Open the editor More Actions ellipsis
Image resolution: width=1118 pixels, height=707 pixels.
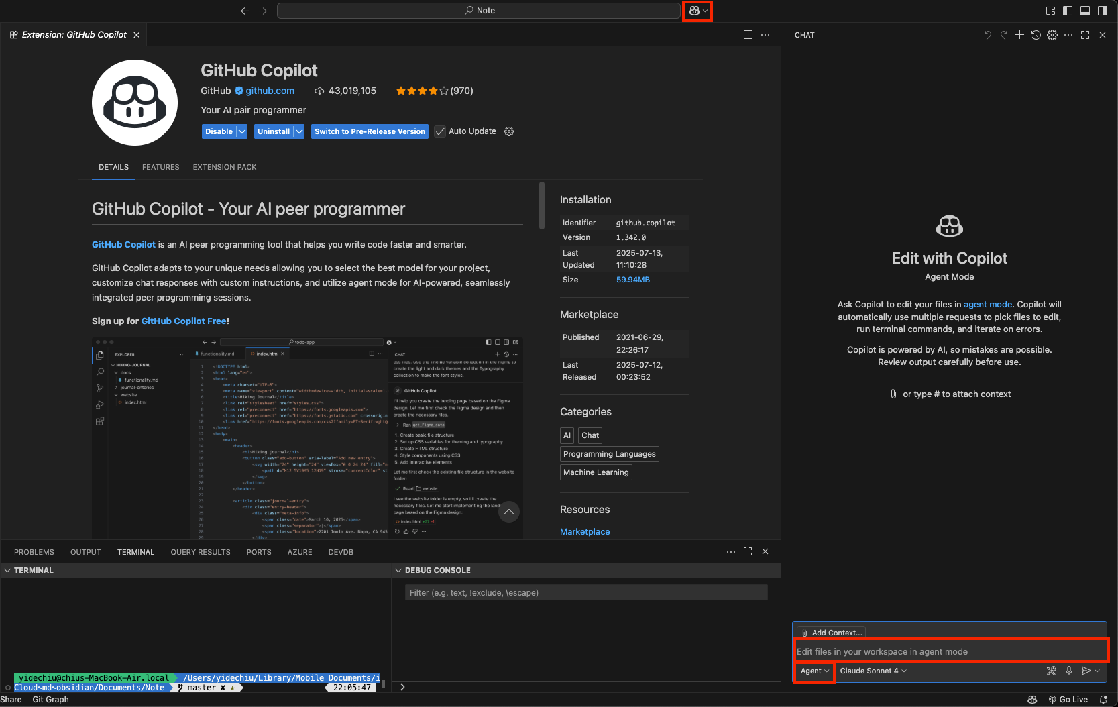tap(765, 35)
